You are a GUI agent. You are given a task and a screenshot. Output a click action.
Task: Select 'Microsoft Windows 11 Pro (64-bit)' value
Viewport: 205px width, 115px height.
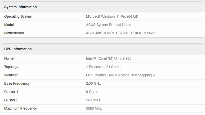pyautogui.click(x=112, y=16)
